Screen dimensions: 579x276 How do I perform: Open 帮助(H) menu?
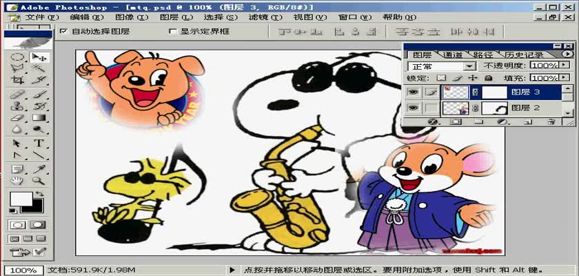click(x=400, y=17)
